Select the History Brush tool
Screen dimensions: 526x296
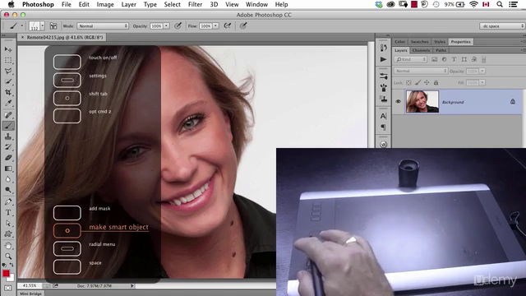(x=8, y=147)
